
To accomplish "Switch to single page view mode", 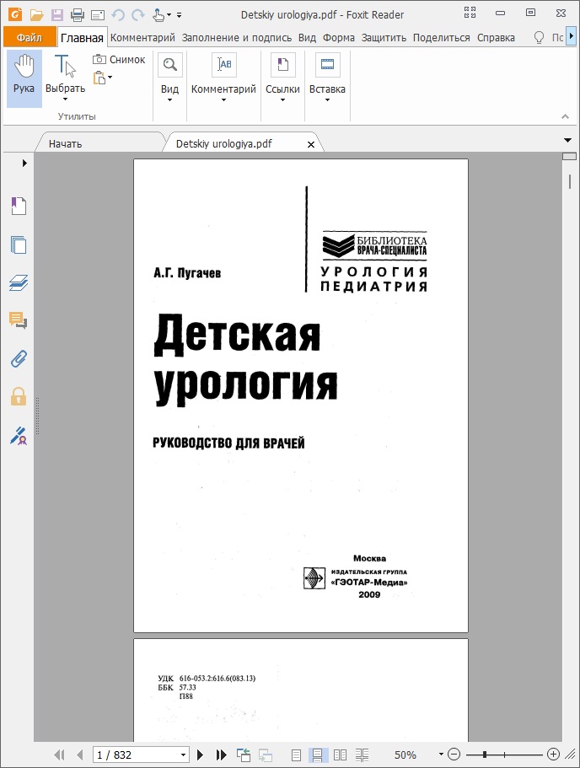I will (x=296, y=755).
